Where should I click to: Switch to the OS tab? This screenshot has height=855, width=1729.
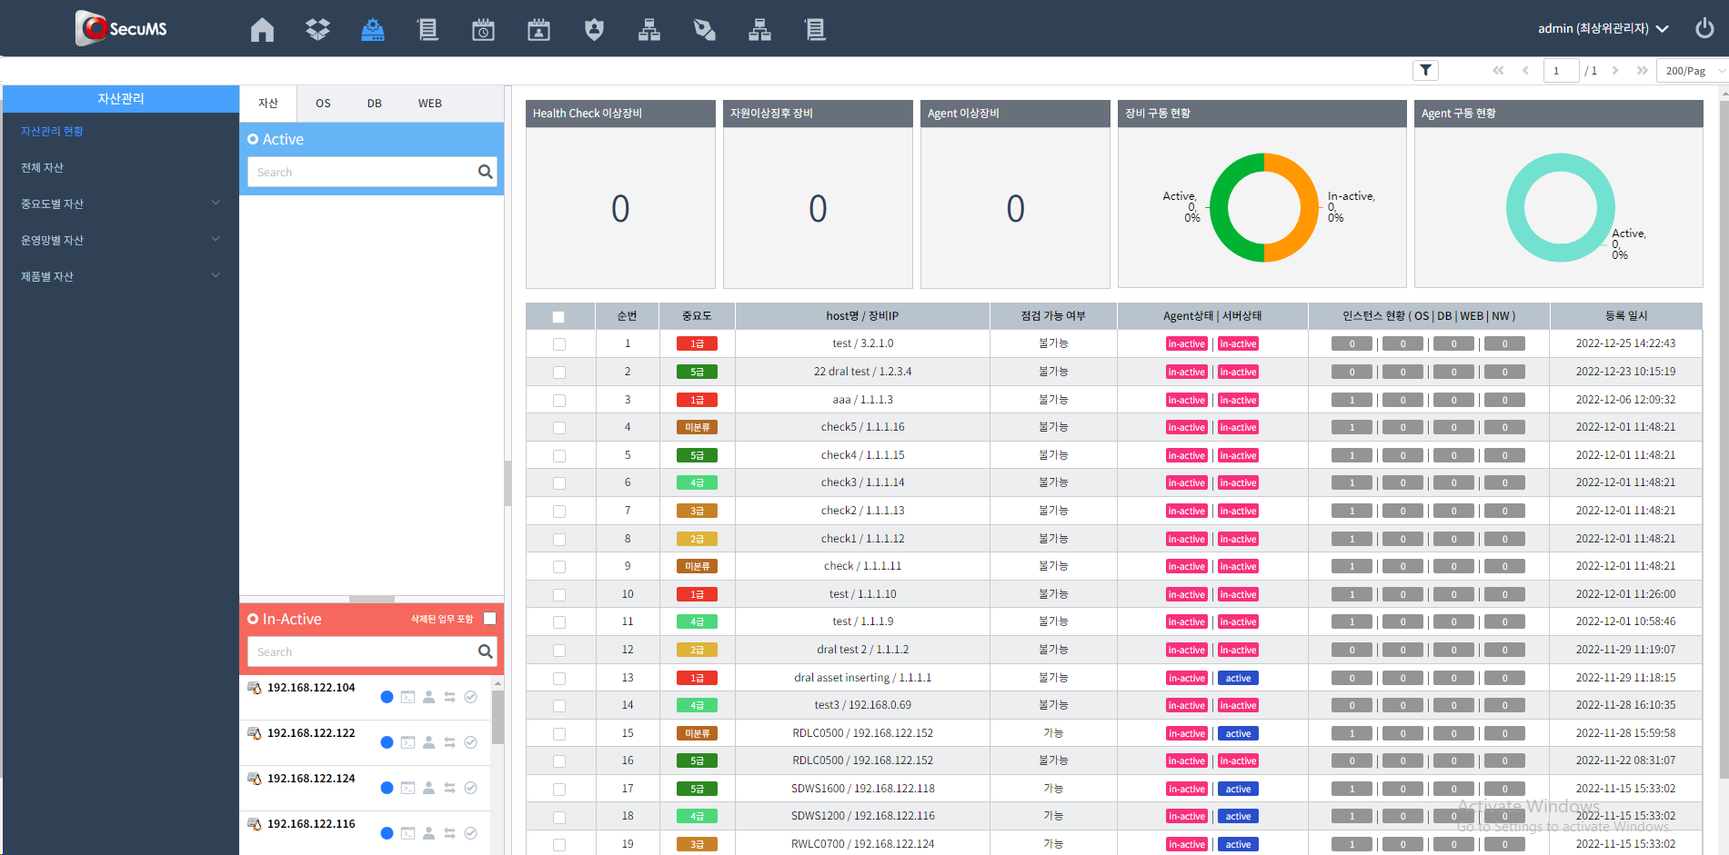pyautogui.click(x=323, y=104)
